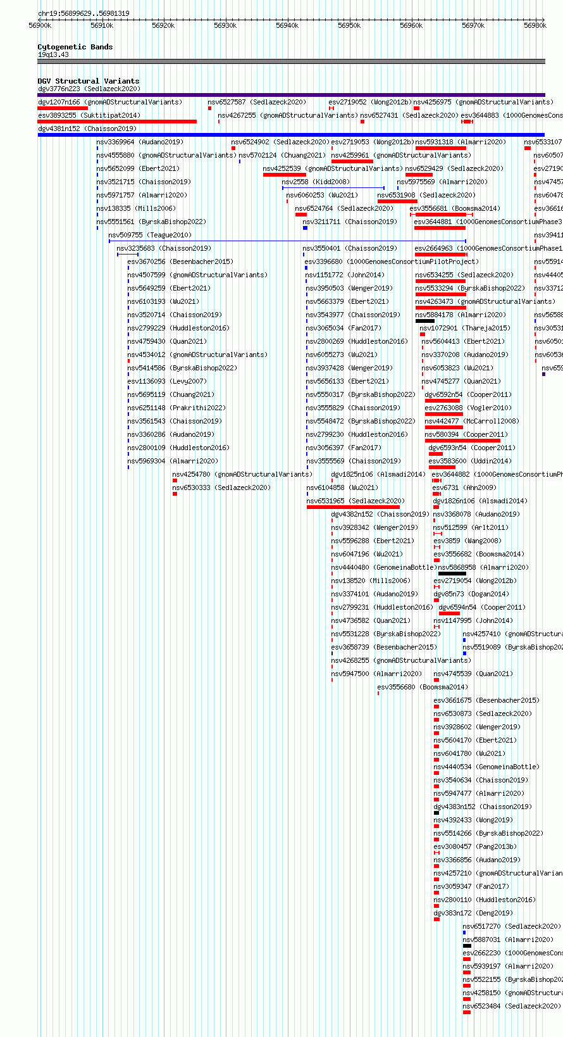Viewport: 563px width, 1037px height.
Task: Click the chr19:56899629..56981319 position label
Action: click(x=84, y=13)
